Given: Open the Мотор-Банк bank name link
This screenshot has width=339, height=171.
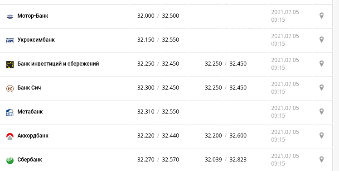Looking at the screenshot, I should click(33, 16).
